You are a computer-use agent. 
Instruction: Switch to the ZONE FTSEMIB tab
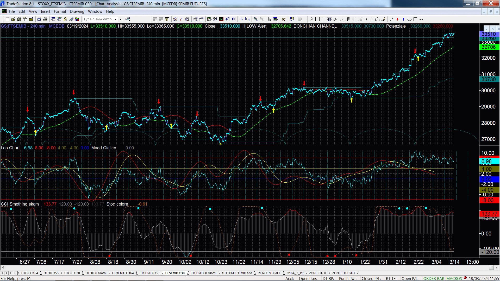pos(343,273)
